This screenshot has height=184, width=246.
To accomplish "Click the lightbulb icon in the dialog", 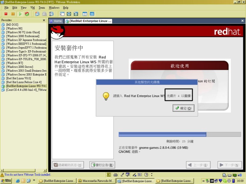I will pyautogui.click(x=106, y=96).
